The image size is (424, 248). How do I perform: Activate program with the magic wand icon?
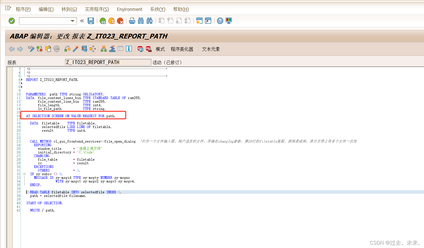click(76, 49)
